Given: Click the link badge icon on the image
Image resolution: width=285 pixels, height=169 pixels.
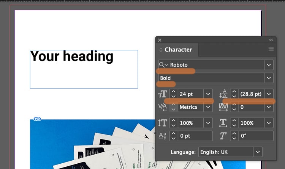Looking at the screenshot, I should (37, 119).
